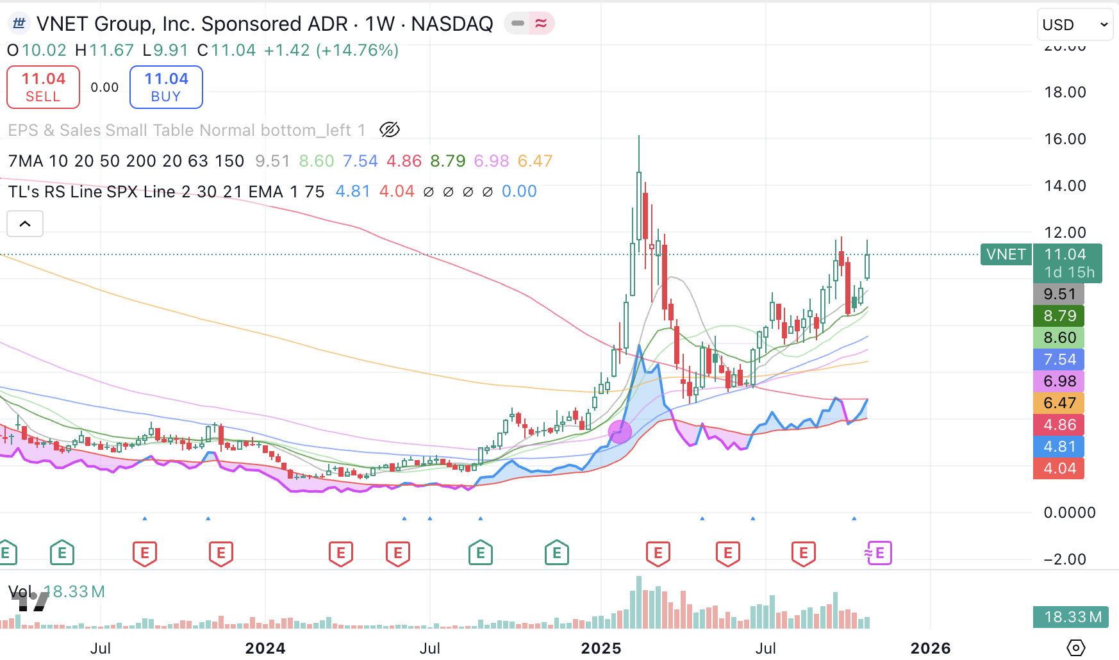Click the +1.42 (+14.76%) change value
The width and height of the screenshot is (1119, 660).
click(x=331, y=50)
